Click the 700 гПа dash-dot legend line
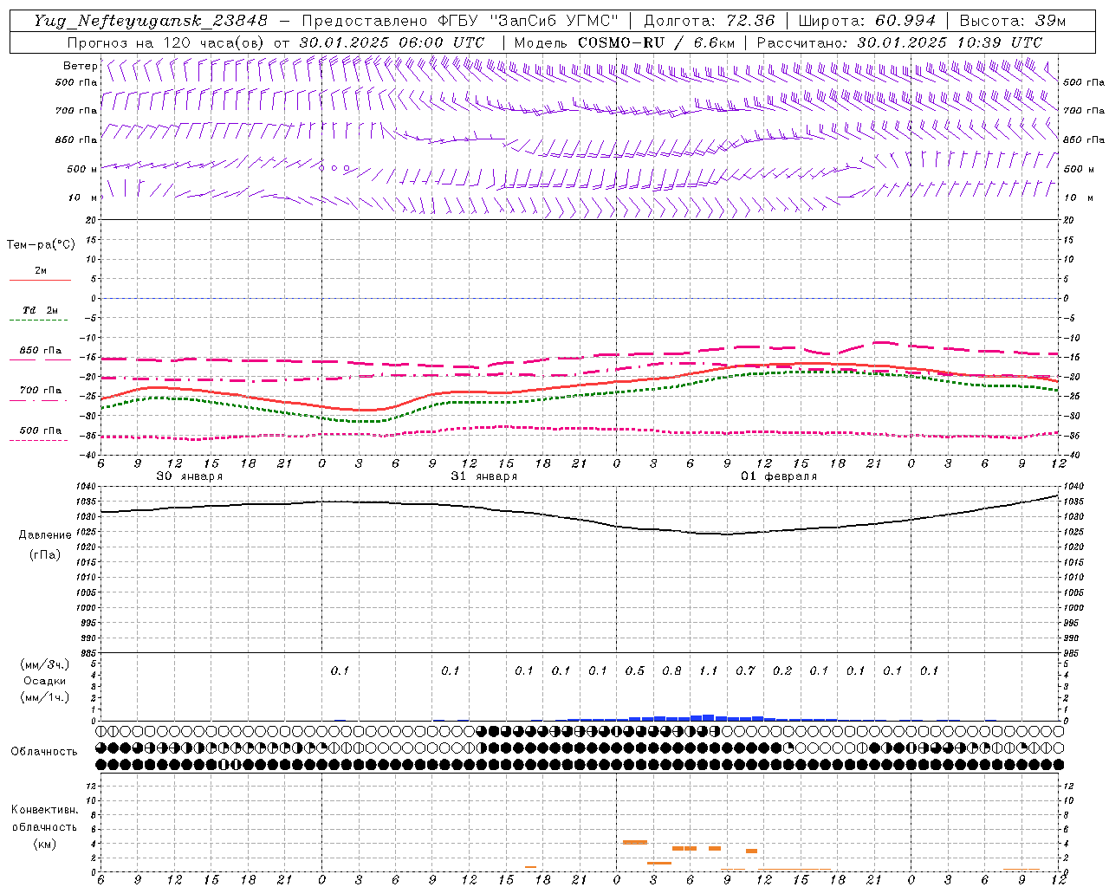Image resolution: width=1109 pixels, height=887 pixels. (x=40, y=399)
